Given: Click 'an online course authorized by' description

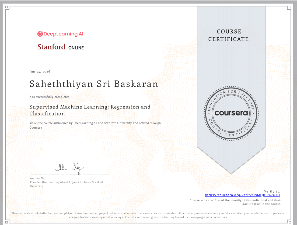Looking at the screenshot, I should coord(95,125).
